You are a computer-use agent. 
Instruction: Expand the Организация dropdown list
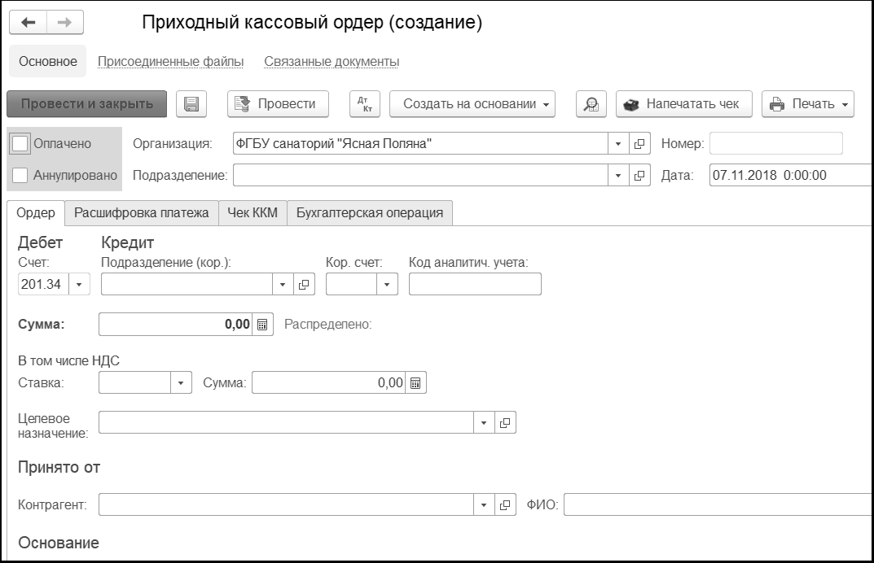[618, 144]
